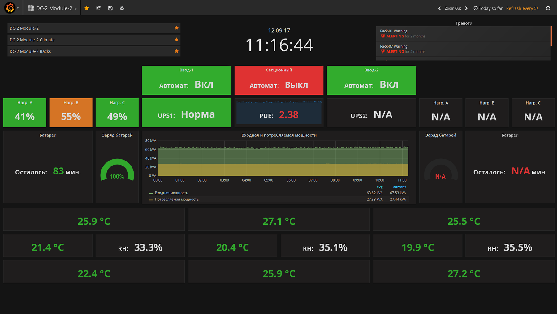This screenshot has height=314, width=557.
Task: Click the Нагр. C 49% load panel
Action: (117, 113)
